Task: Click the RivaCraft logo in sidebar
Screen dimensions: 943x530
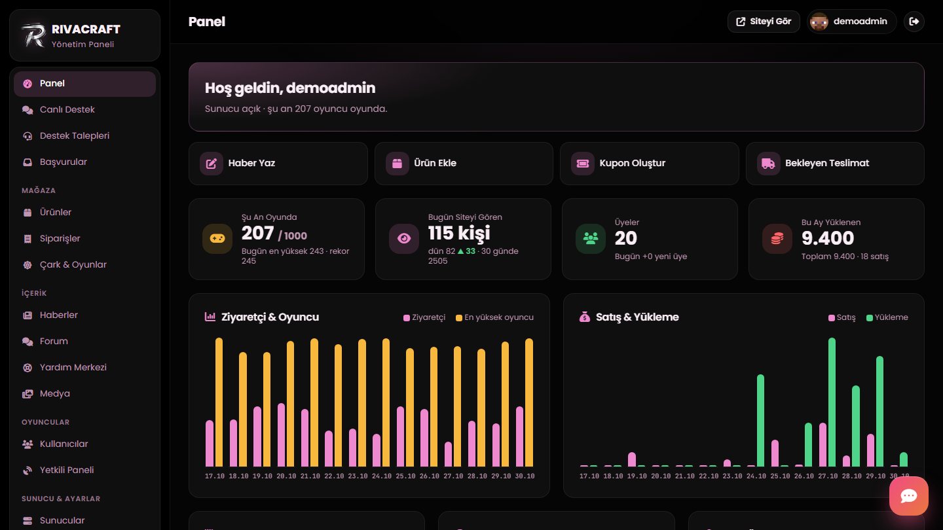Action: (33, 35)
